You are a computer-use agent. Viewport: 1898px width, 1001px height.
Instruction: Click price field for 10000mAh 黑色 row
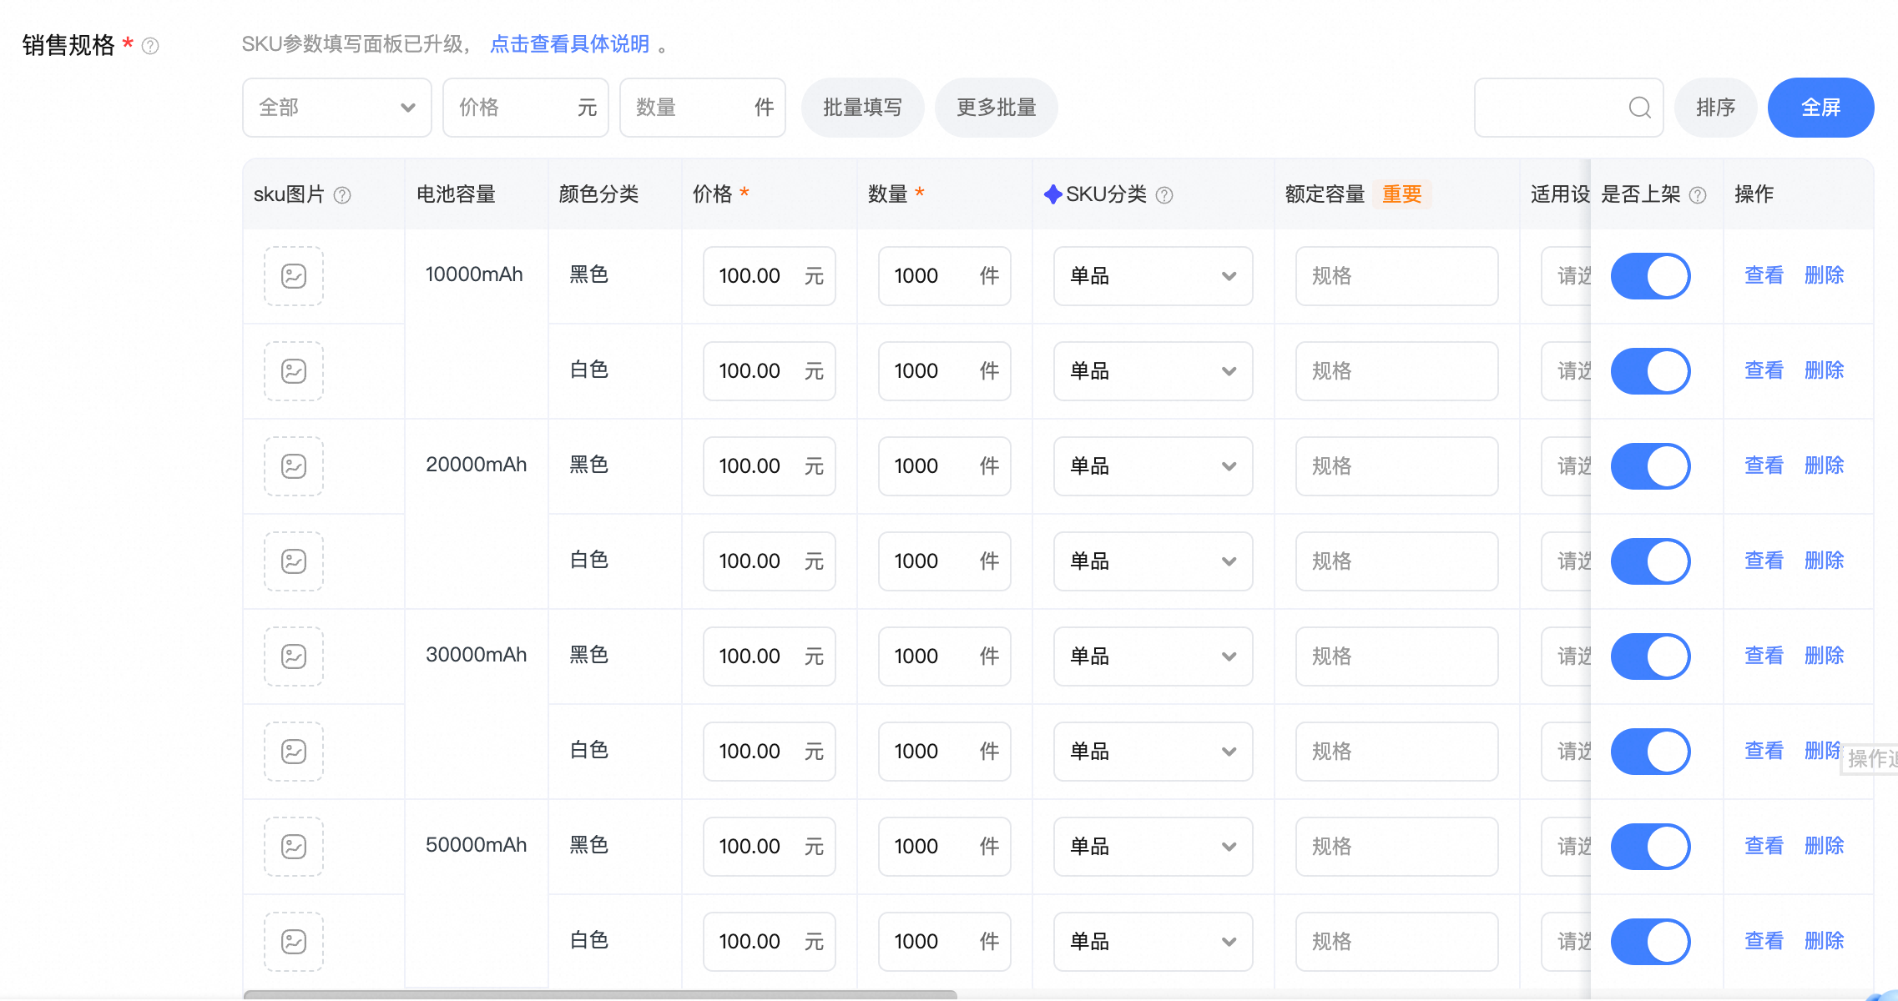click(x=769, y=276)
